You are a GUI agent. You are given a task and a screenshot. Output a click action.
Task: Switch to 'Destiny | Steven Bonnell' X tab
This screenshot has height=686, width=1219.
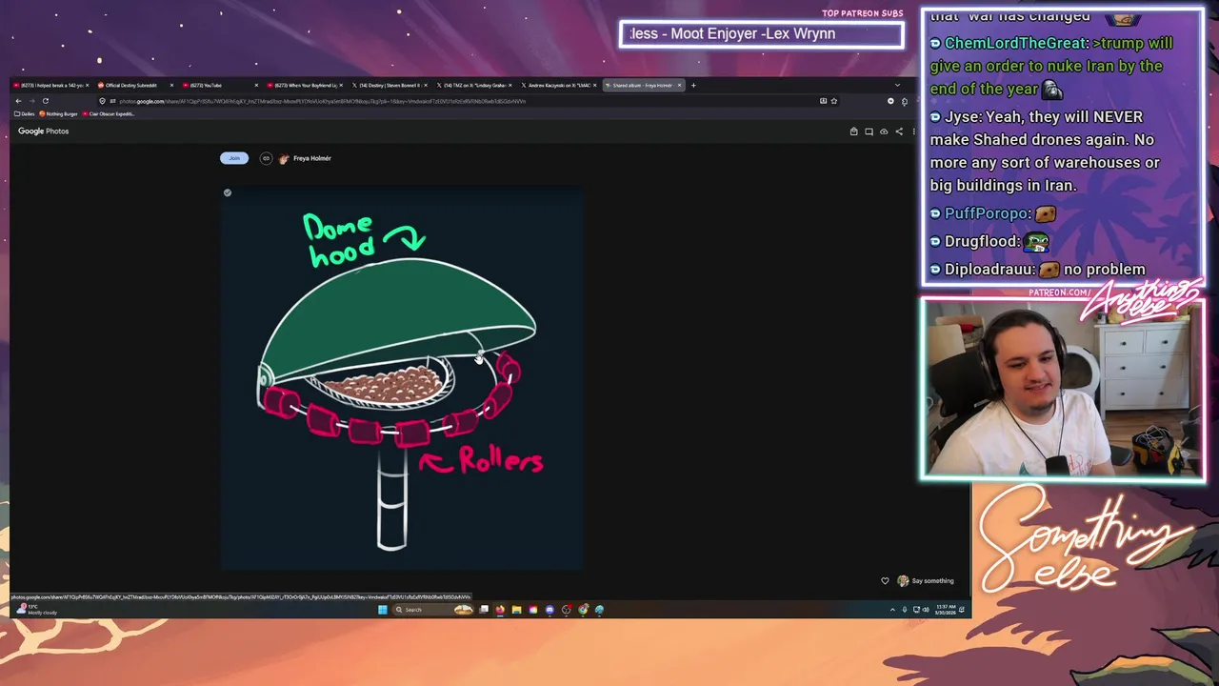pyautogui.click(x=390, y=86)
